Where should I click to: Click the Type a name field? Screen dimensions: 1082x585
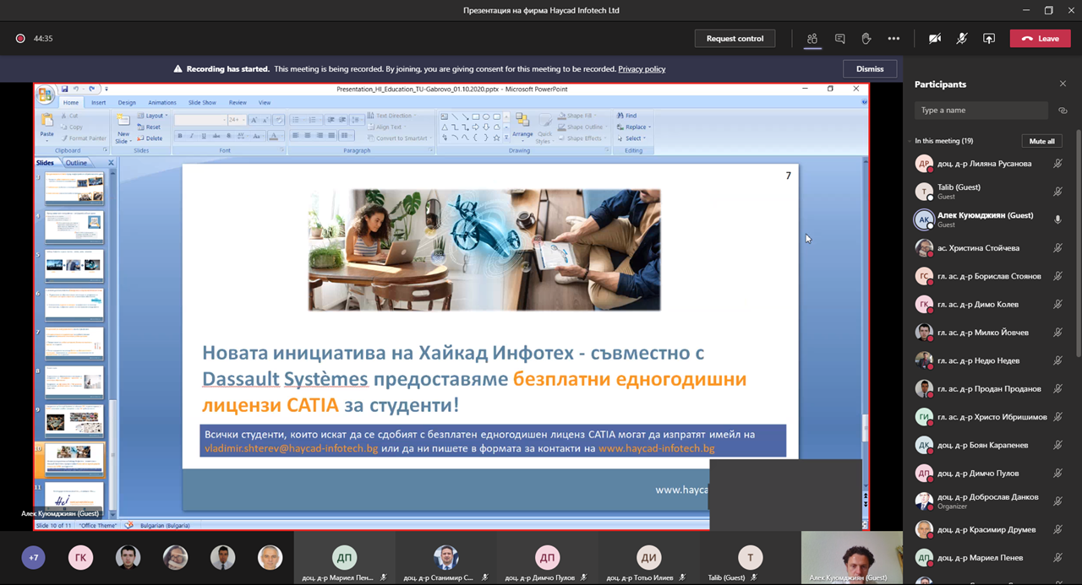981,111
